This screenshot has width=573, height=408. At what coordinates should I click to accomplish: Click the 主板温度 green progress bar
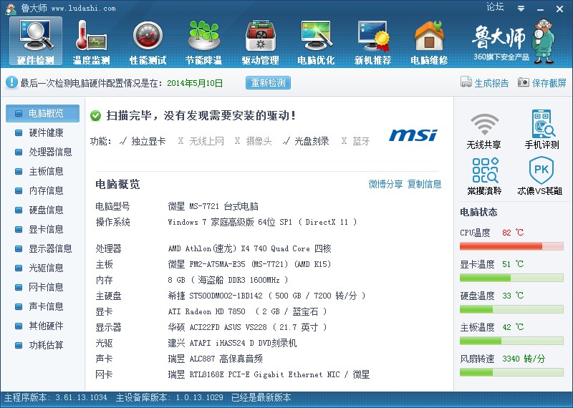(511, 341)
